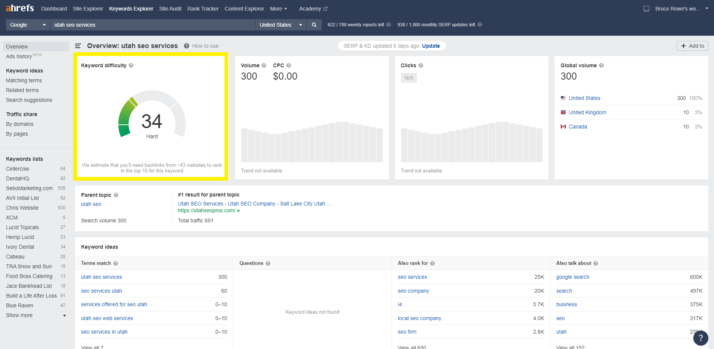This screenshot has width=714, height=349.
Task: Open the help question mark bubble
Action: point(700,338)
